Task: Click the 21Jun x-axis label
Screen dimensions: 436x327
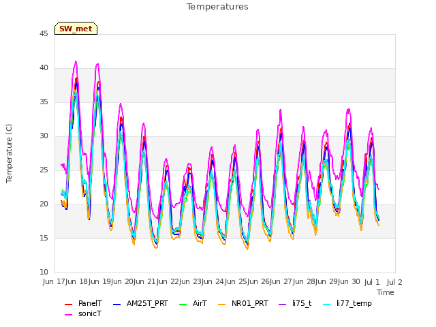Action: pos(157,282)
